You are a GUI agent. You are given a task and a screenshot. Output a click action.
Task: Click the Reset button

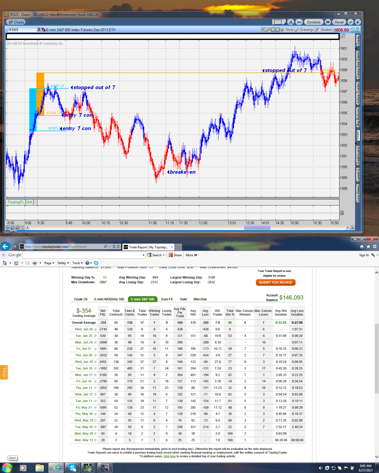339,22
